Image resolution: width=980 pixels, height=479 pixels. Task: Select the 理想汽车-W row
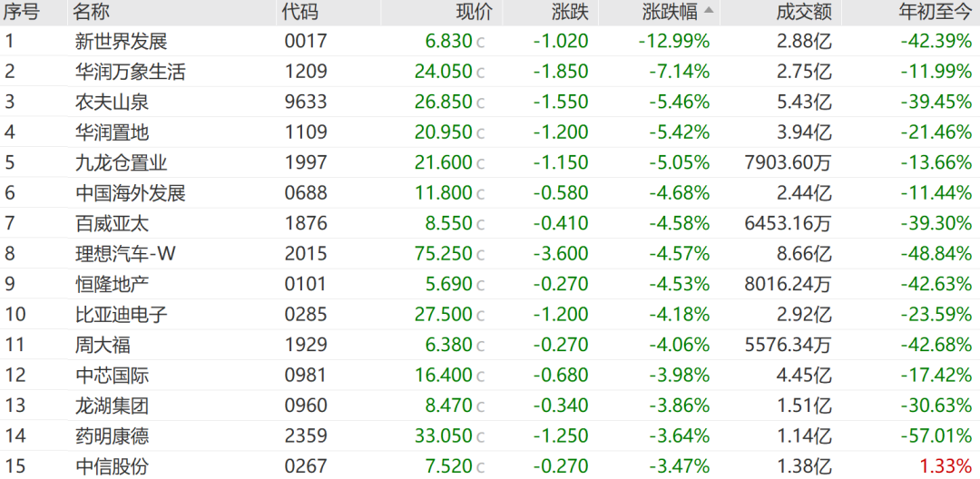pos(490,253)
